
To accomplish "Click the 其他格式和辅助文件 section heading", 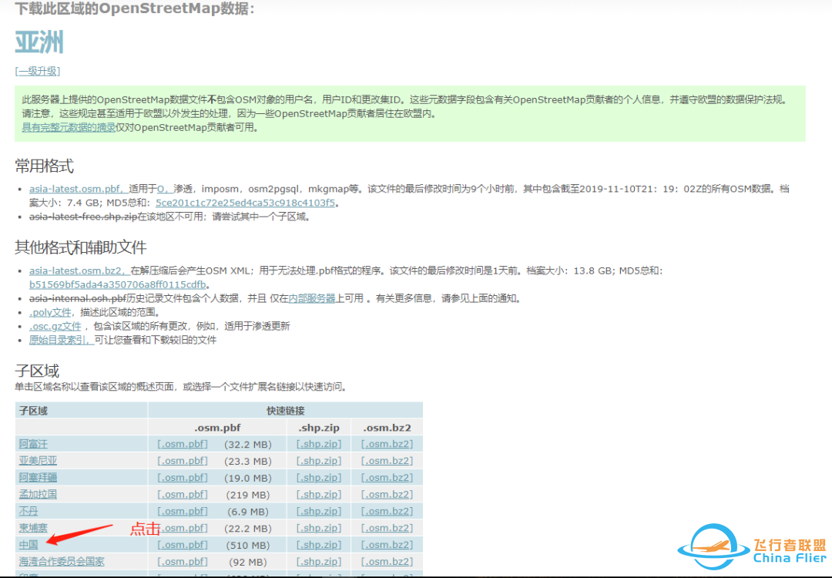I will 81,247.
